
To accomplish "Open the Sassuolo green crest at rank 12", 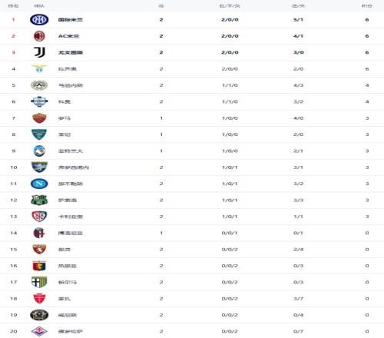I will pyautogui.click(x=39, y=200).
